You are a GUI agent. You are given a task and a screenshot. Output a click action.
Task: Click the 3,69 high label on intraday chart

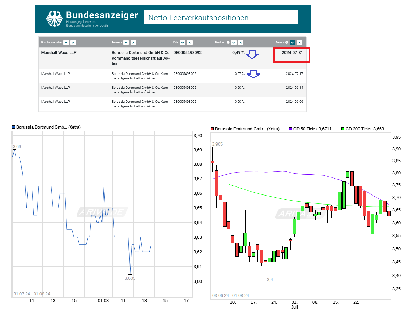tap(17, 147)
